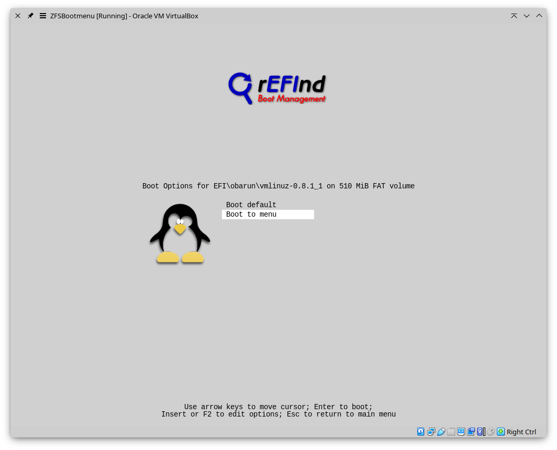
Task: Click the mouse integration status icon
Action: [491, 432]
